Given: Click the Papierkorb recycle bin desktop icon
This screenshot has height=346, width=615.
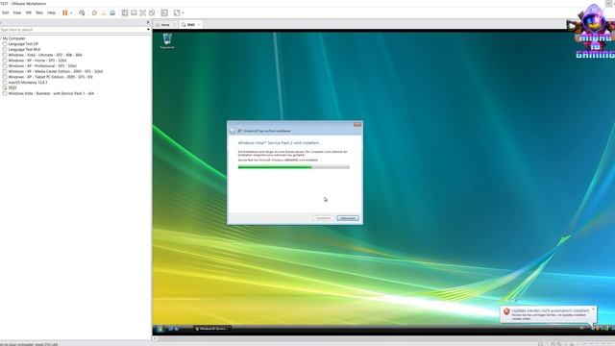Looking at the screenshot, I should tap(167, 41).
